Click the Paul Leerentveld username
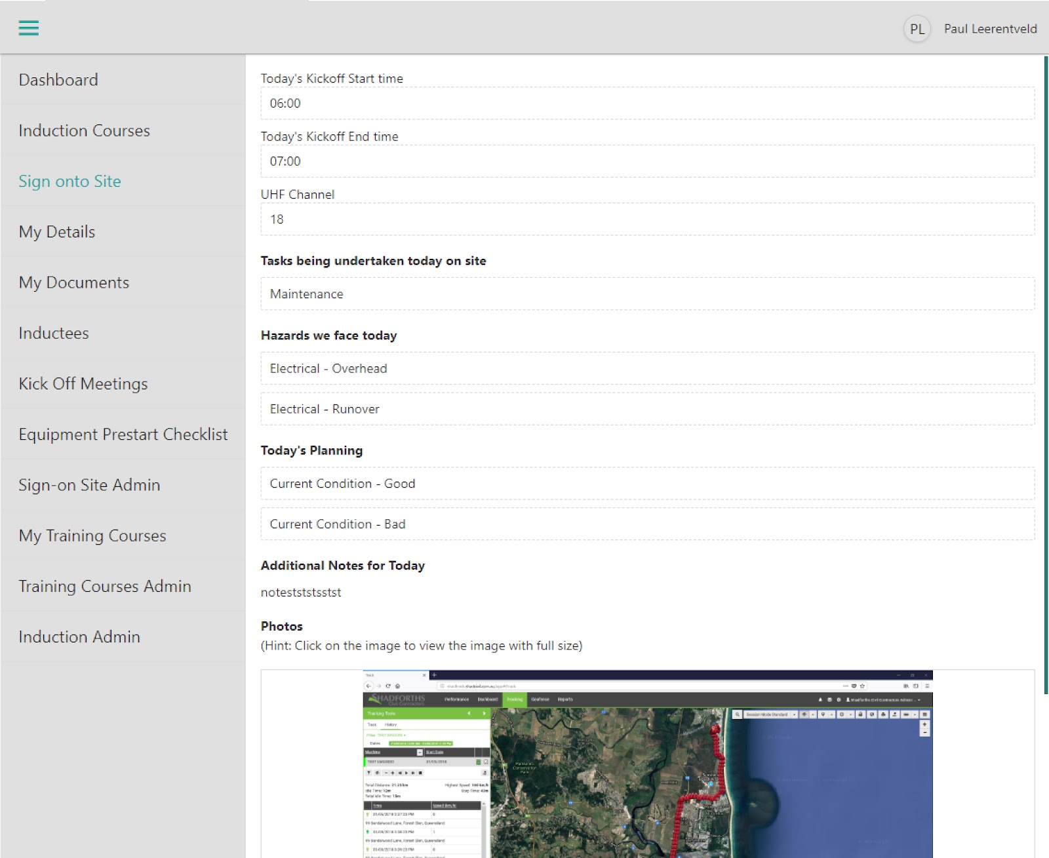Screen dimensions: 1049x858 pos(990,29)
